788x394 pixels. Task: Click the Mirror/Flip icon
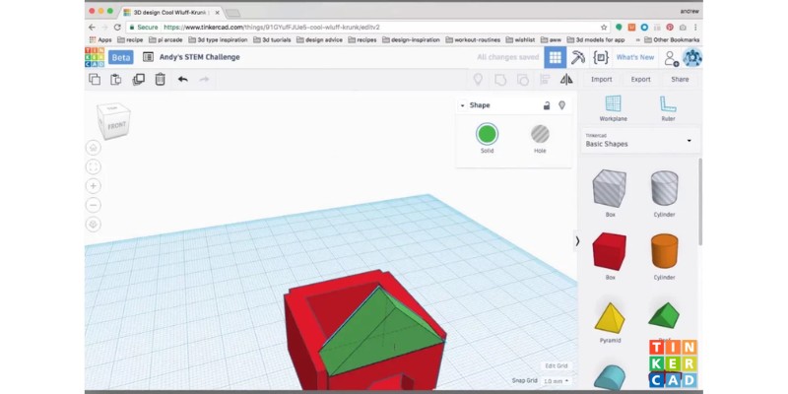coord(566,80)
